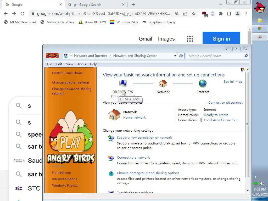The image size is (268, 201).
Task: Click the share page icon in address bar
Action: pos(185,14)
